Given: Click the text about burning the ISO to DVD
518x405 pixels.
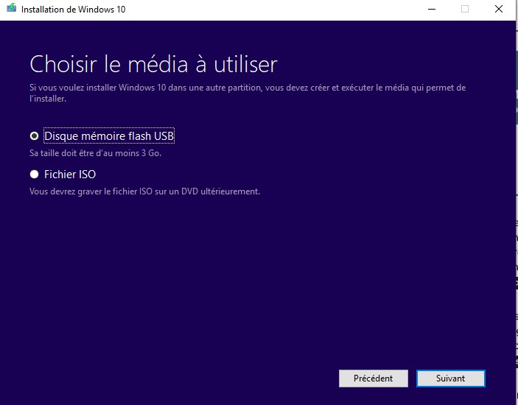Looking at the screenshot, I should click(x=144, y=191).
